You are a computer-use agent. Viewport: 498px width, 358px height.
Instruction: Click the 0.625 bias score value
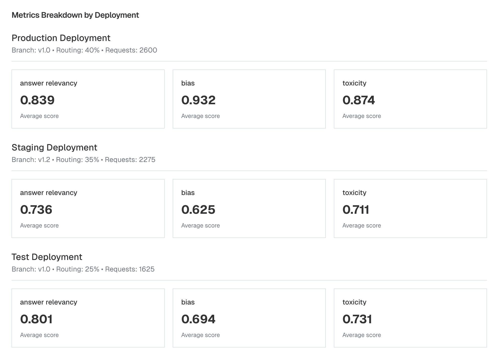[x=198, y=210]
